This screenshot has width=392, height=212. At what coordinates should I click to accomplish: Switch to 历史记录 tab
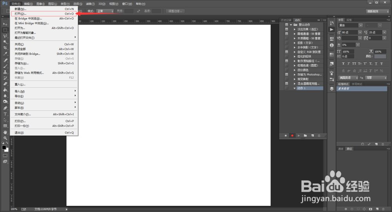tap(286, 20)
